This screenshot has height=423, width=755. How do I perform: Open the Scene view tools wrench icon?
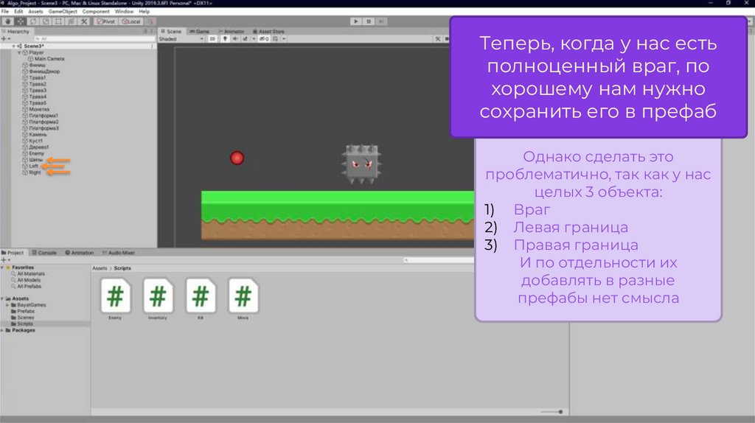pos(438,39)
